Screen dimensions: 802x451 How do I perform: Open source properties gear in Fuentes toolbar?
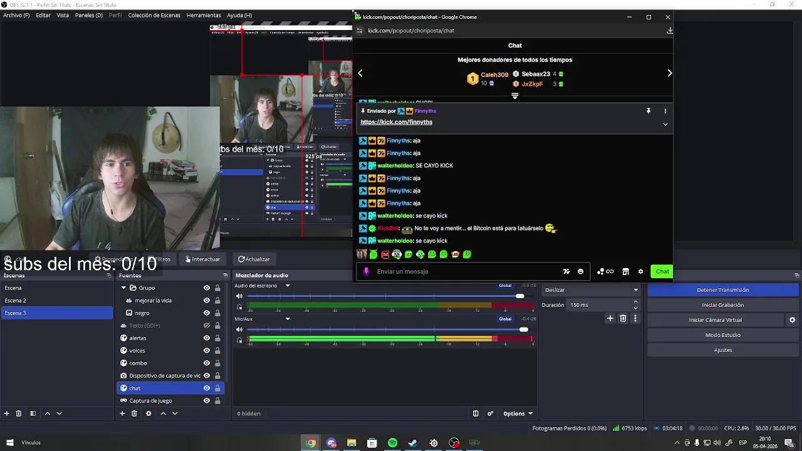click(148, 413)
